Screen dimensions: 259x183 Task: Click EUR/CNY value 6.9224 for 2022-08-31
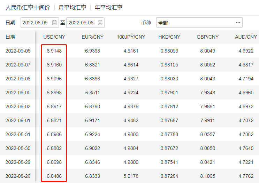[x=92, y=134]
